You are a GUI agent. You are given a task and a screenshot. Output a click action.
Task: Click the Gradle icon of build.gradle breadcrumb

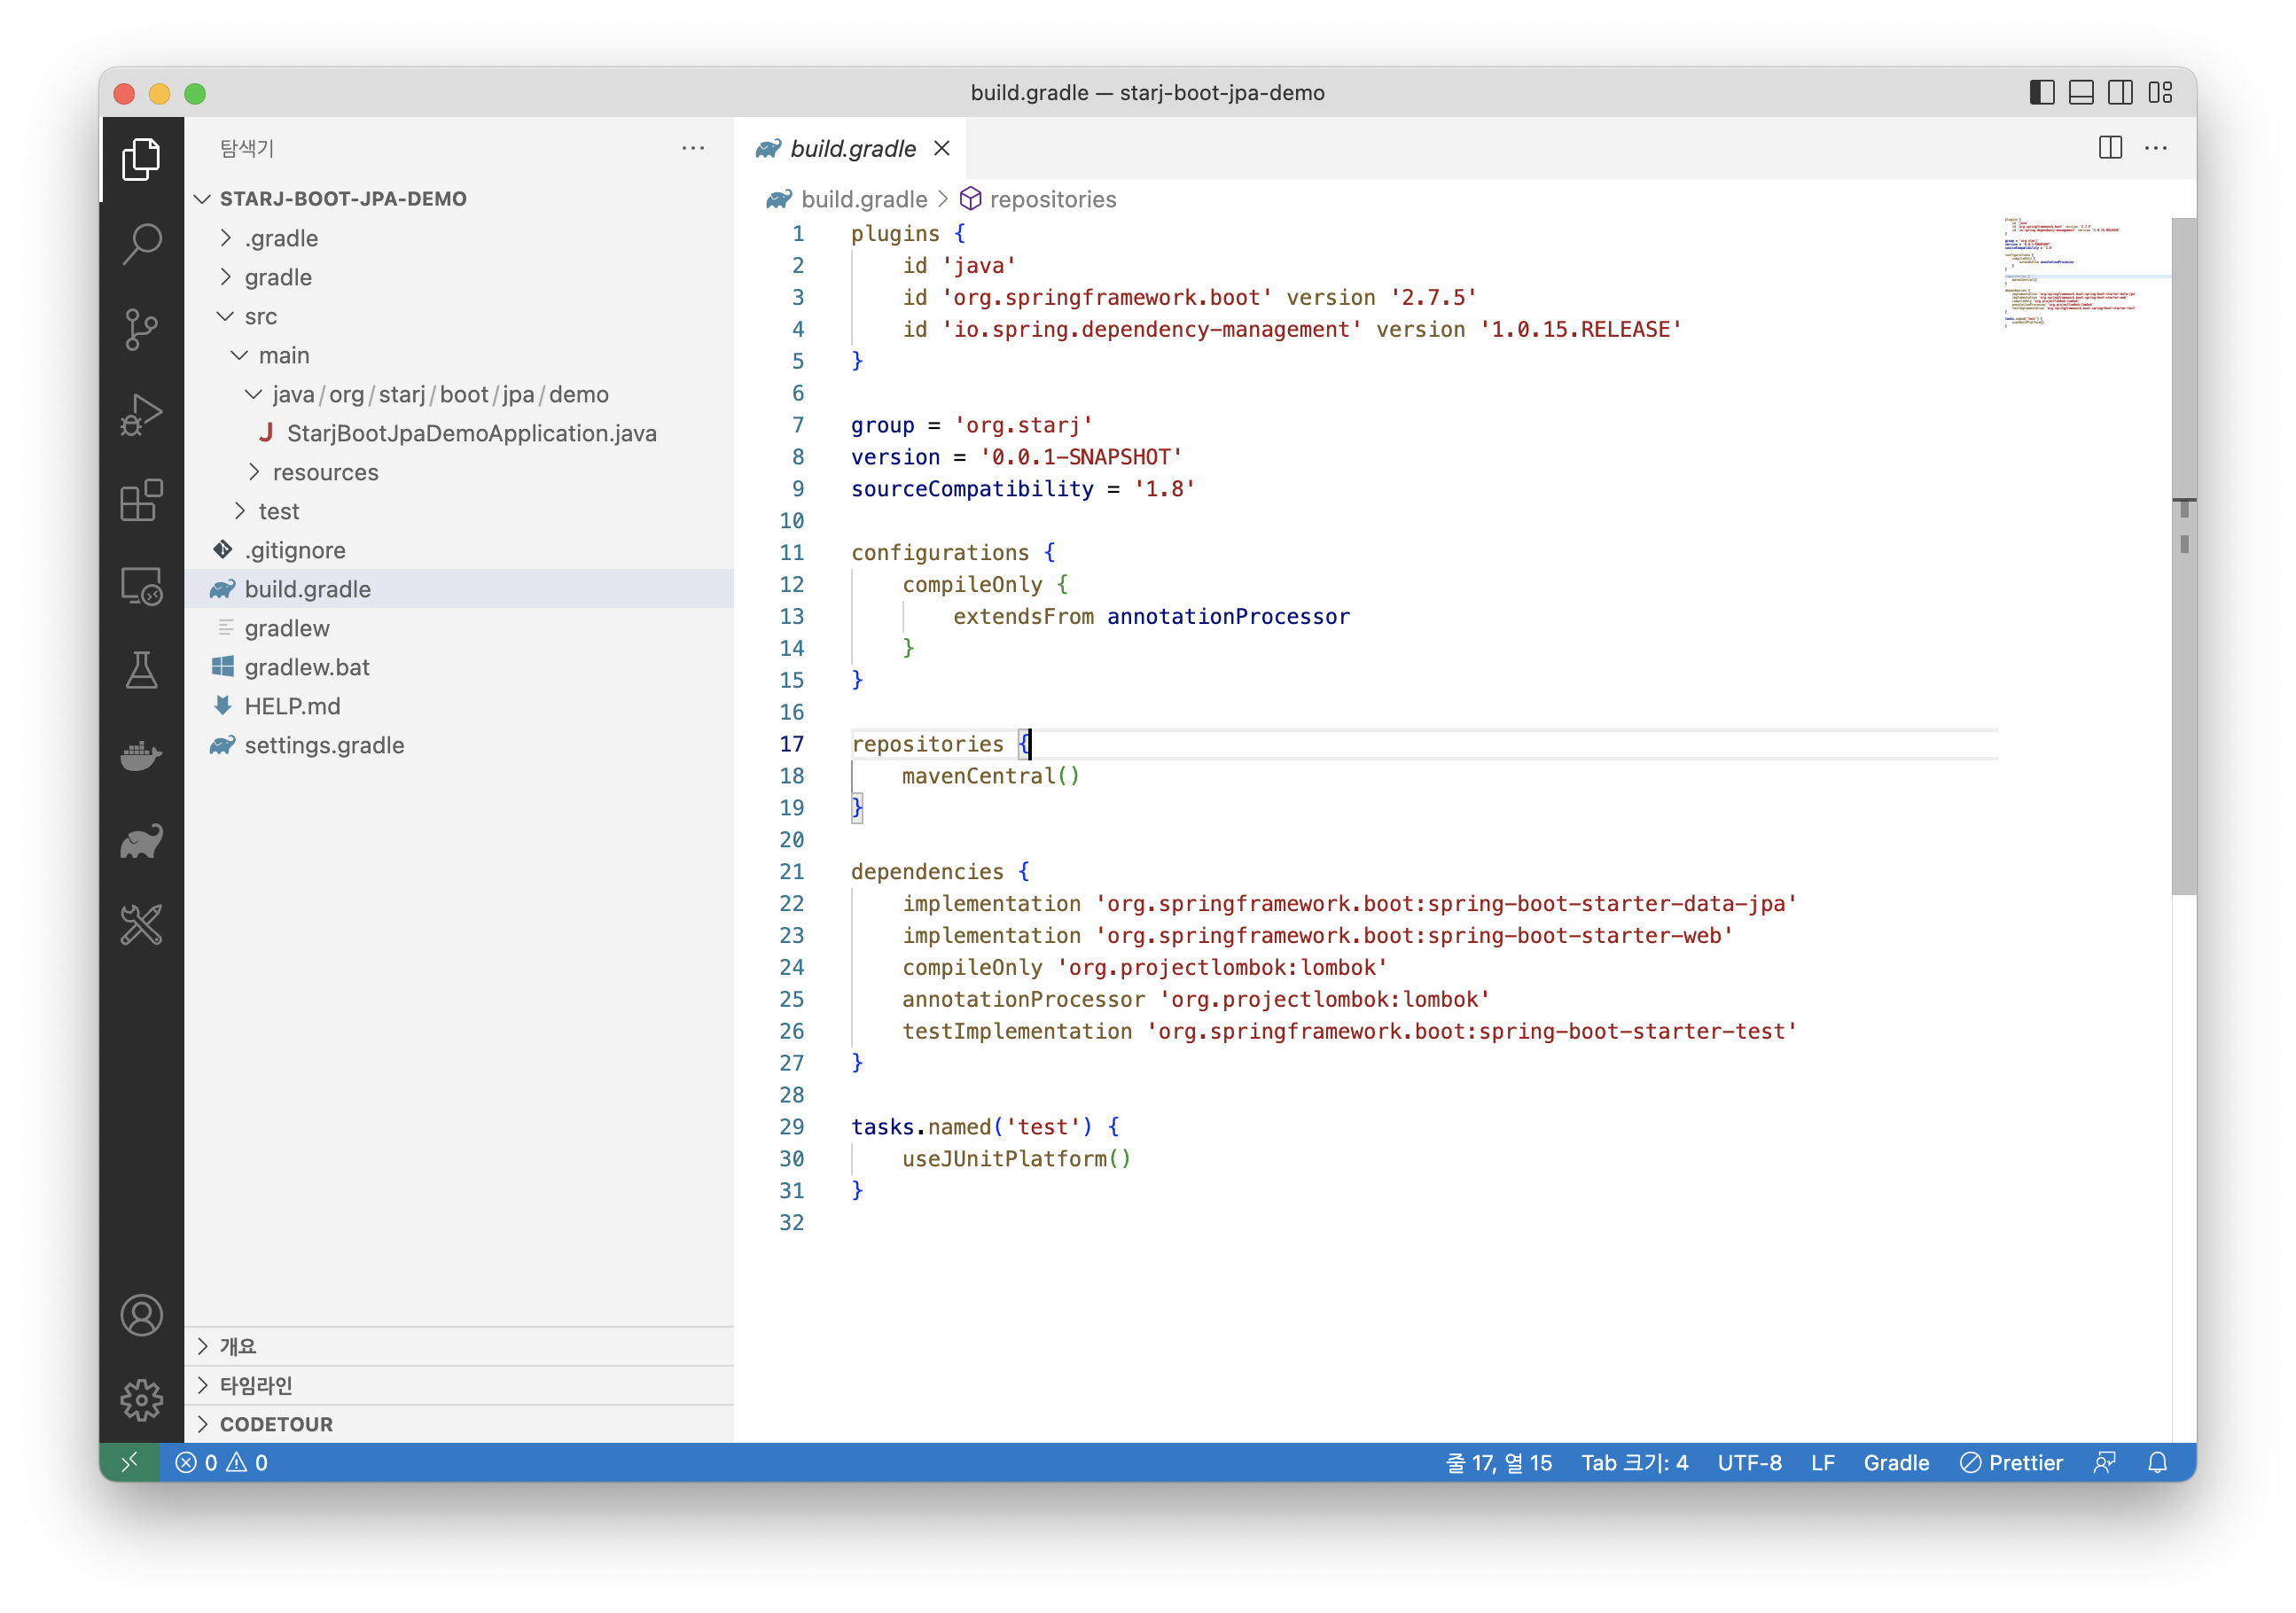point(779,199)
